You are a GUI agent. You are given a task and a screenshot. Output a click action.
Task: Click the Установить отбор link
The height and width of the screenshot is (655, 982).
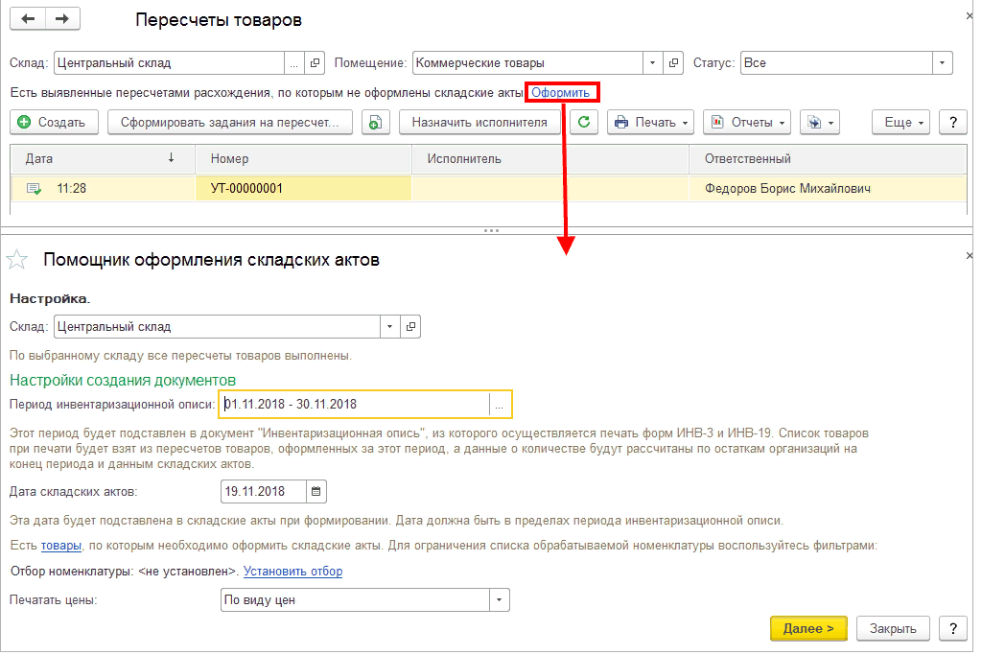click(292, 572)
